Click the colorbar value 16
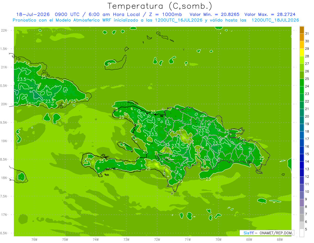The image size is (314, 243). tap(307, 147)
